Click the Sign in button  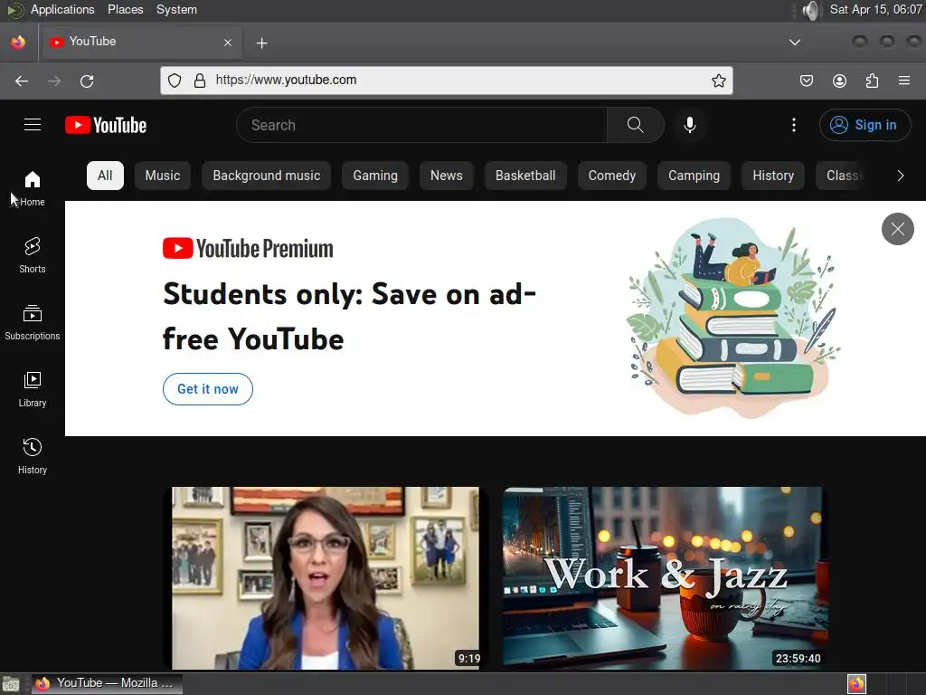865,125
